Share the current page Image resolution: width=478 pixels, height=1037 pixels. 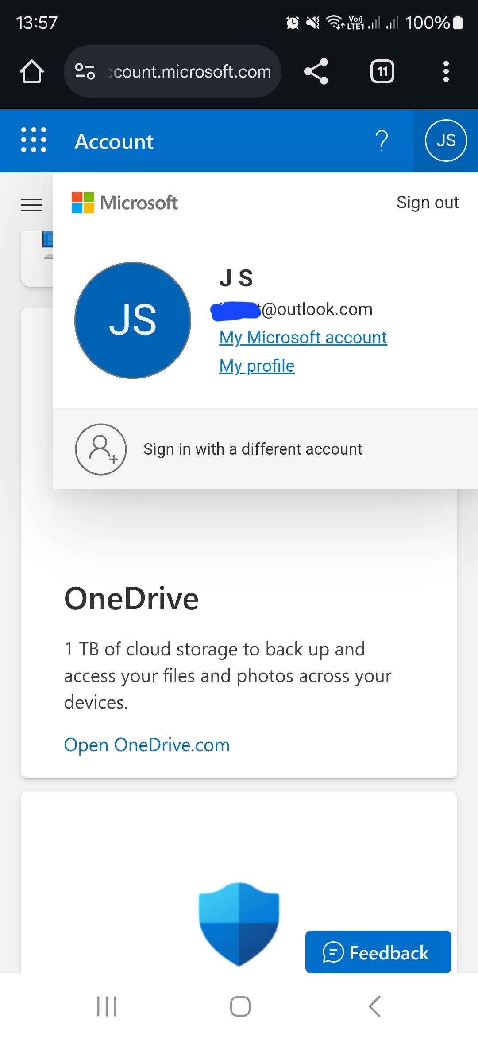tap(316, 71)
